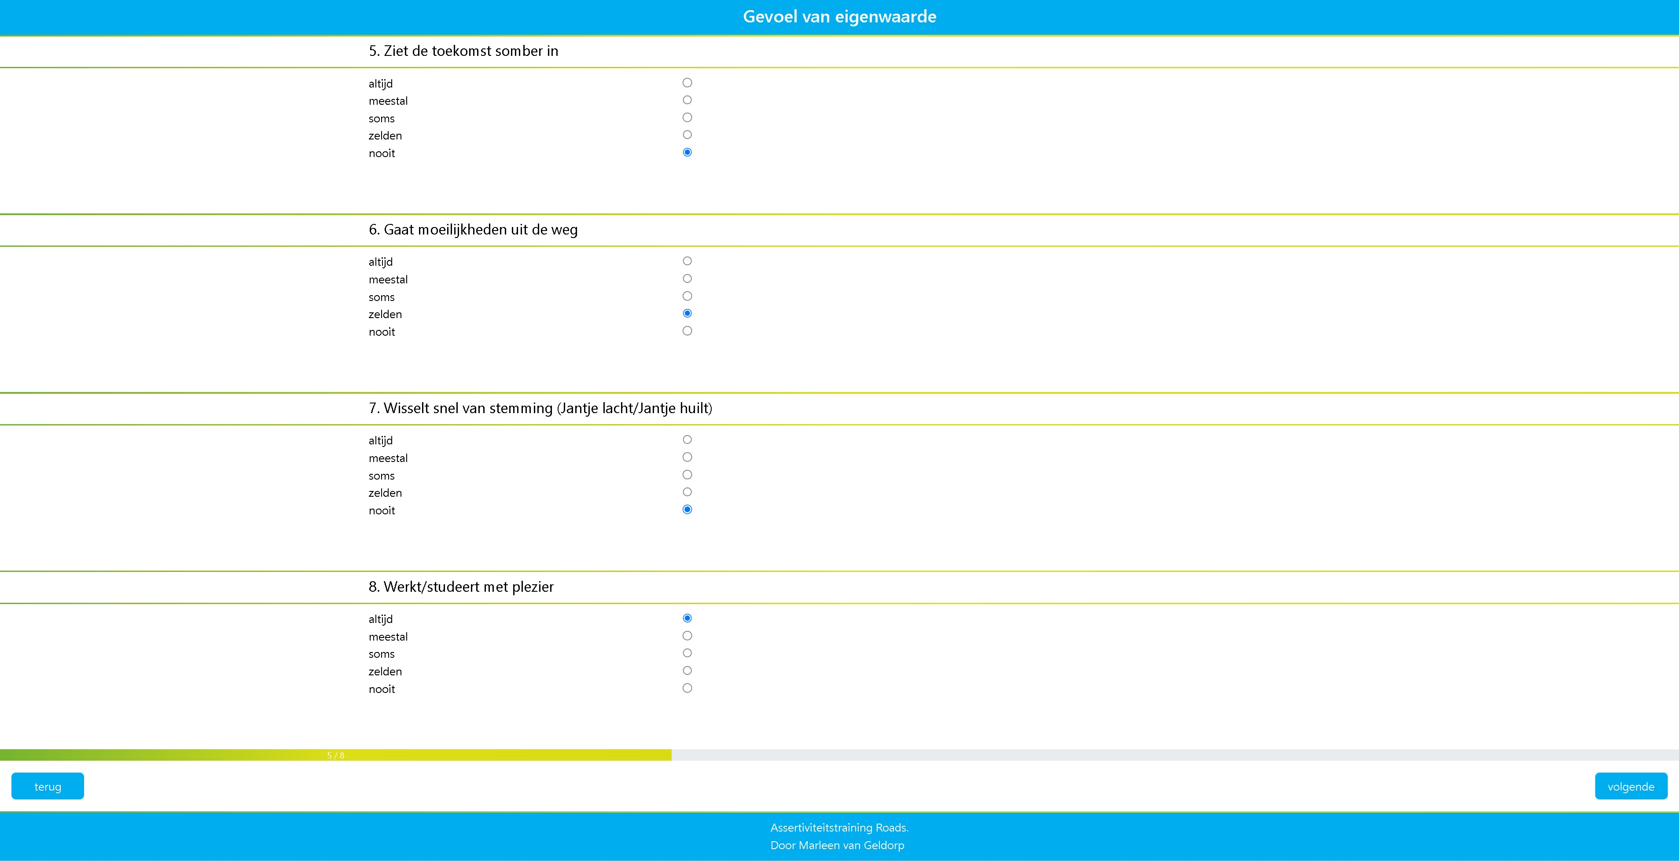Click the 'Gevoel van eigenwaarde' page title
Image resolution: width=1679 pixels, height=861 pixels.
pyautogui.click(x=839, y=17)
